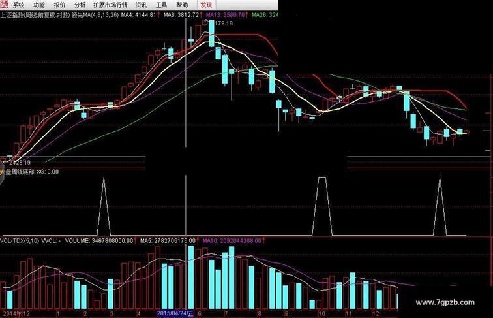This screenshot has height=318, width=493.
Task: Open the 报价 menu
Action: [x=59, y=5]
